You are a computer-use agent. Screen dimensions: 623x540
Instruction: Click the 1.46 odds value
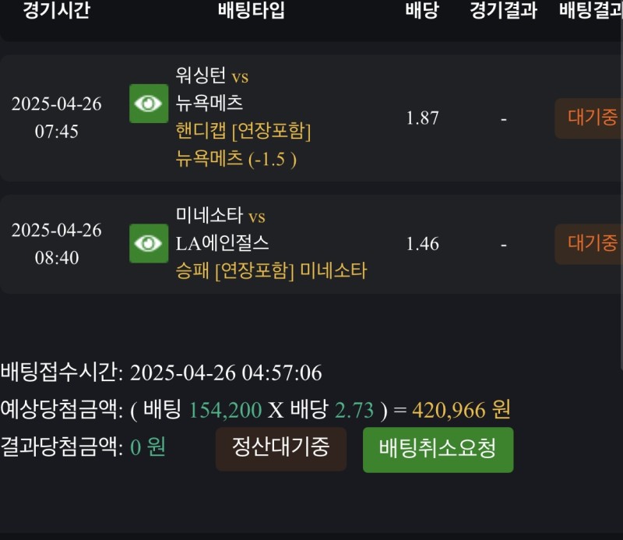(x=423, y=244)
